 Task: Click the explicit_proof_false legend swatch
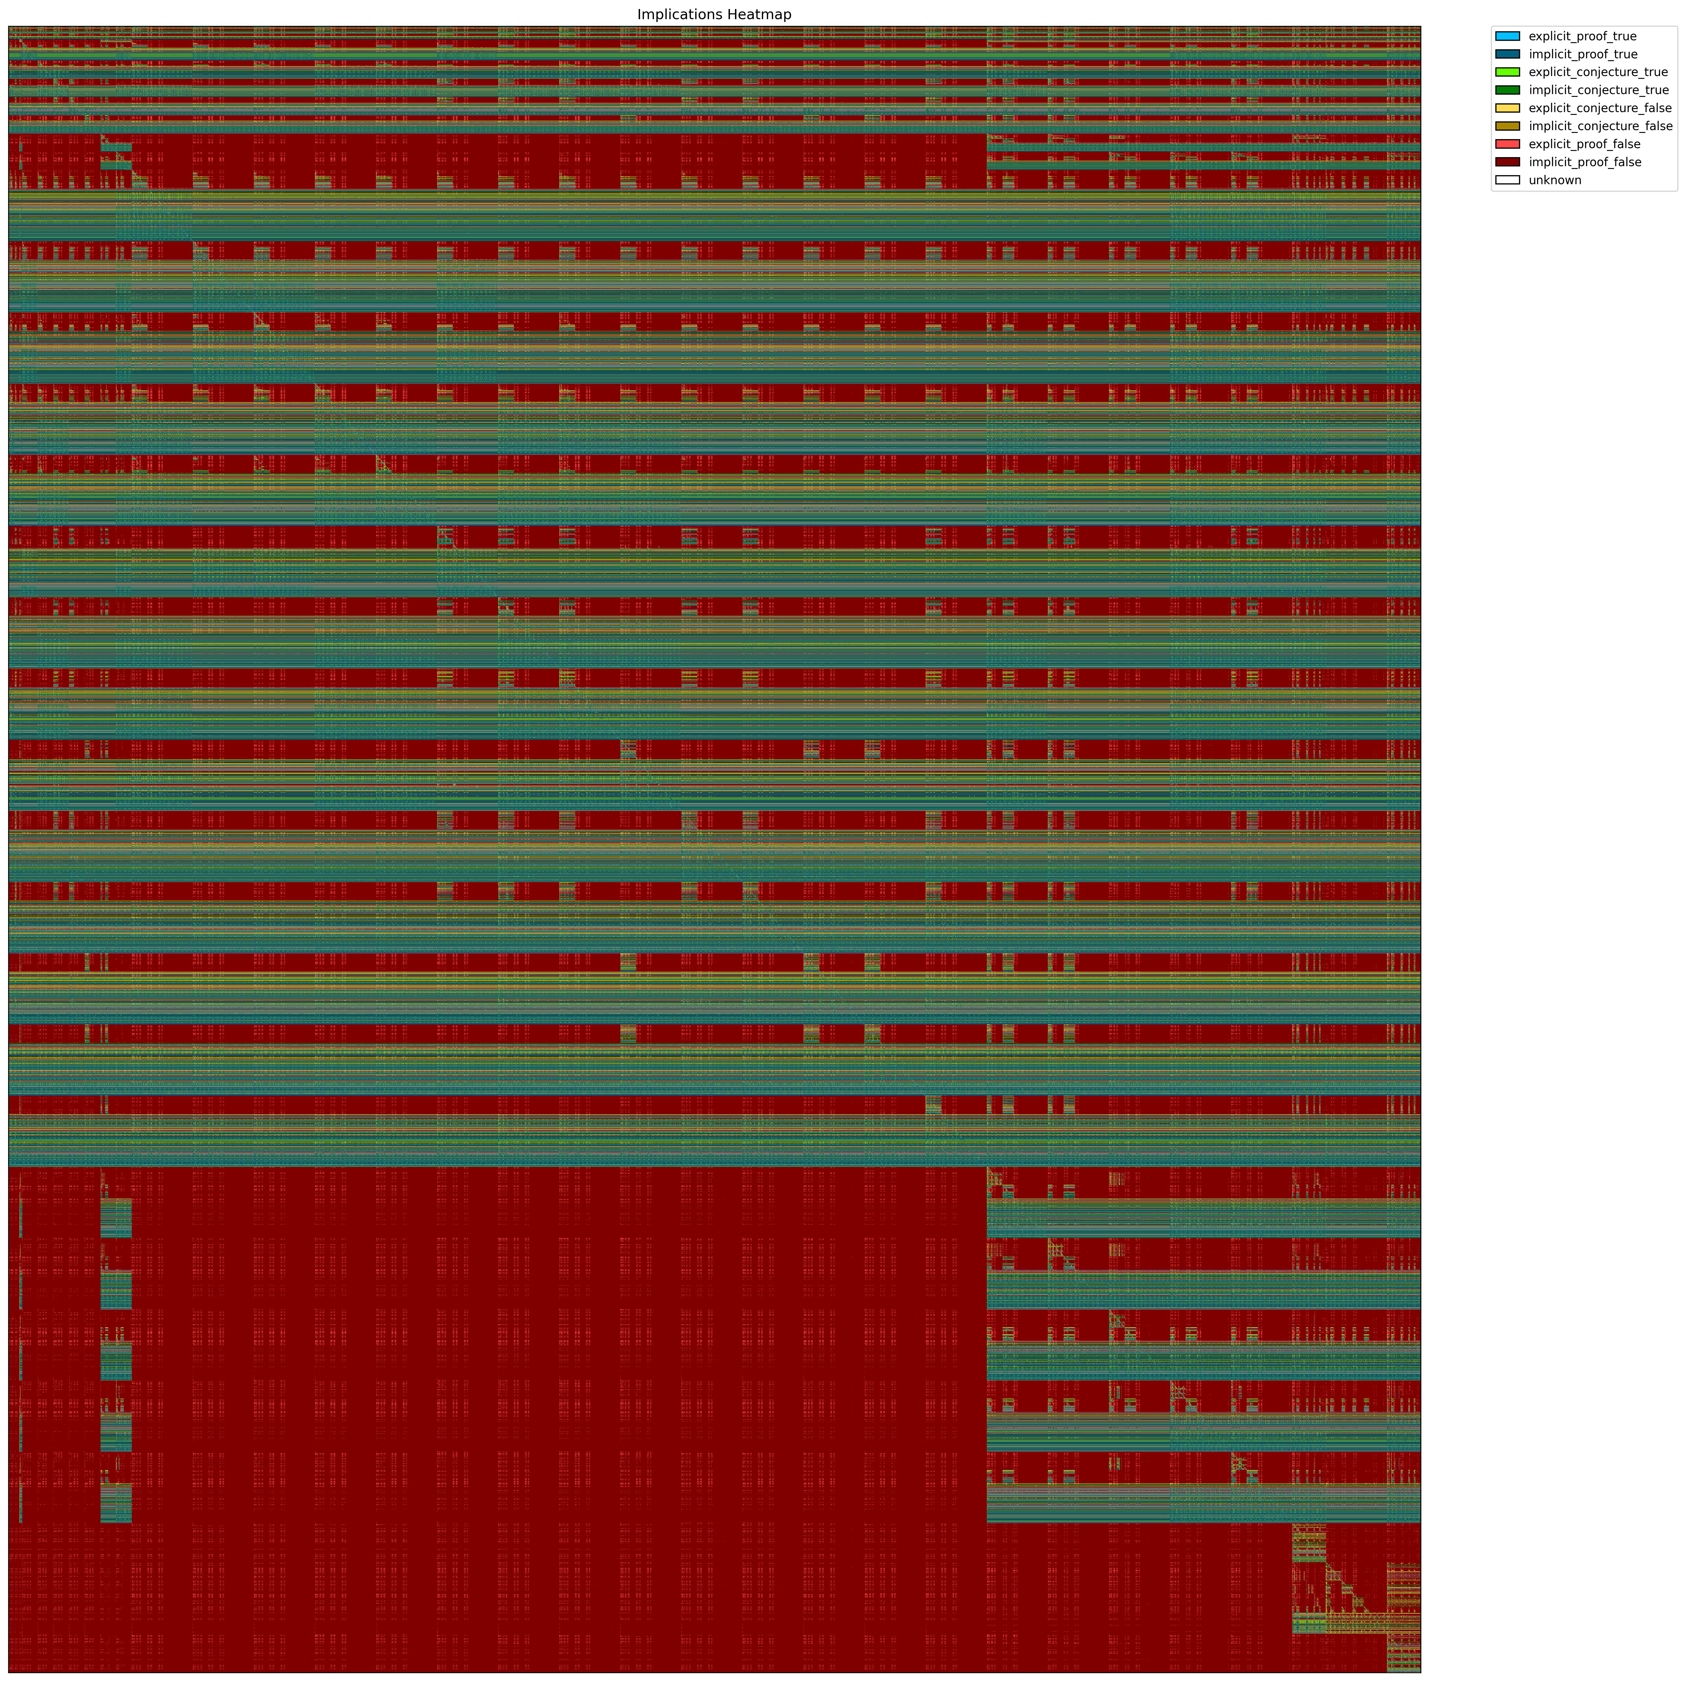(1507, 144)
